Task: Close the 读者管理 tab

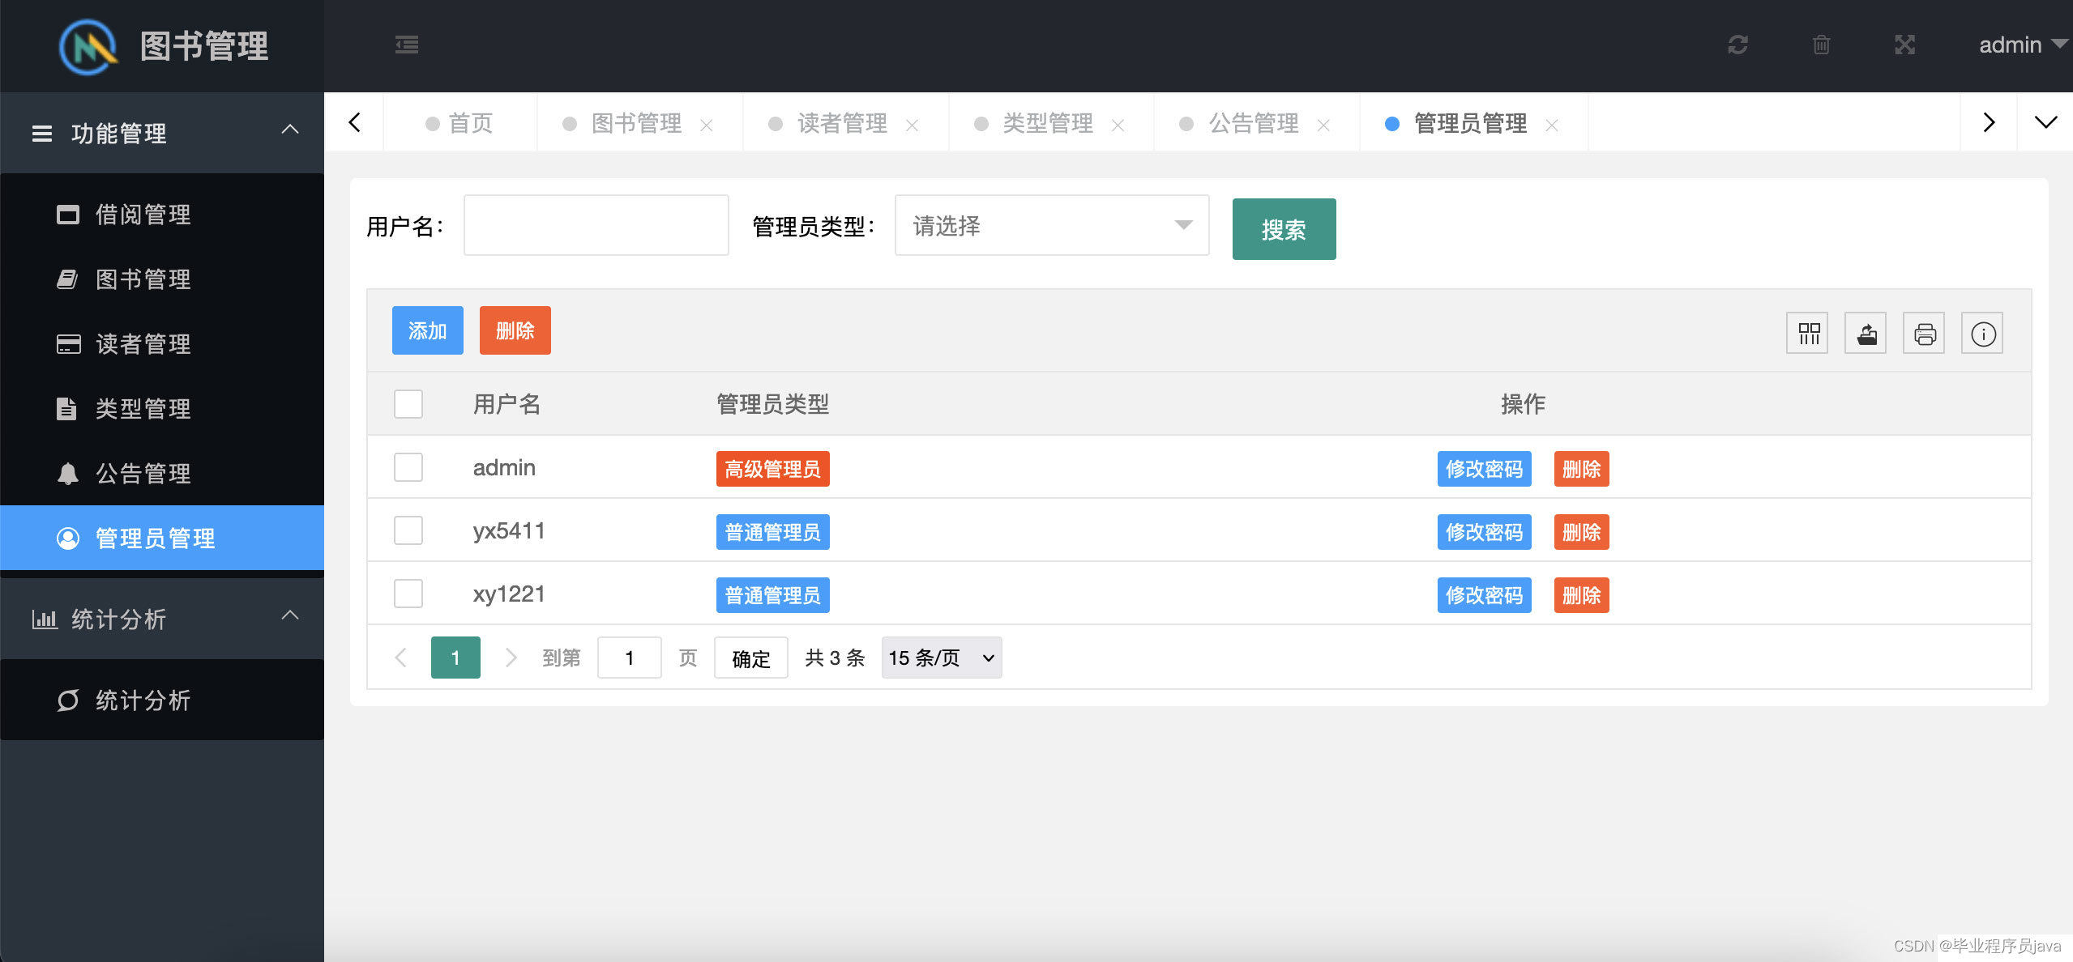Action: tap(912, 125)
